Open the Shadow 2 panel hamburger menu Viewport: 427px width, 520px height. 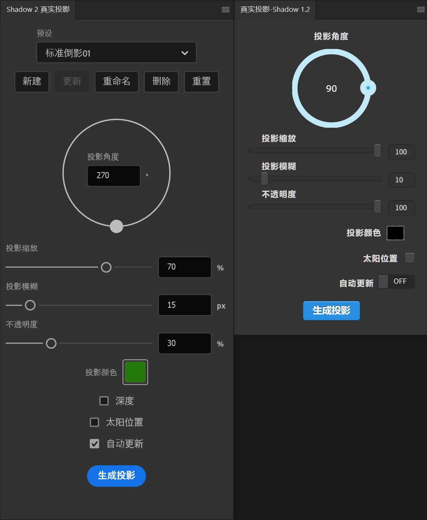click(226, 10)
